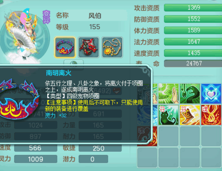Image resolution: width=222 pixels, height=171 pixels.
Task: Select the 符 golden boot skill icon
Action: click(x=190, y=115)
